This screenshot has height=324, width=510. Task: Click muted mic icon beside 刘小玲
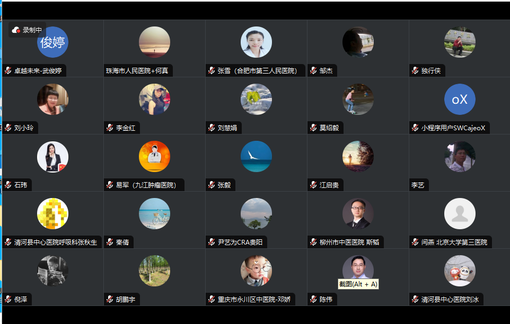(x=8, y=128)
